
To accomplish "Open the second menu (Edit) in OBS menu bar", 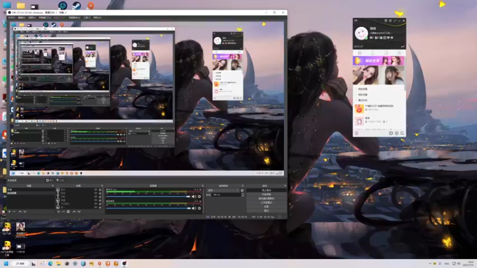I will coord(21,18).
